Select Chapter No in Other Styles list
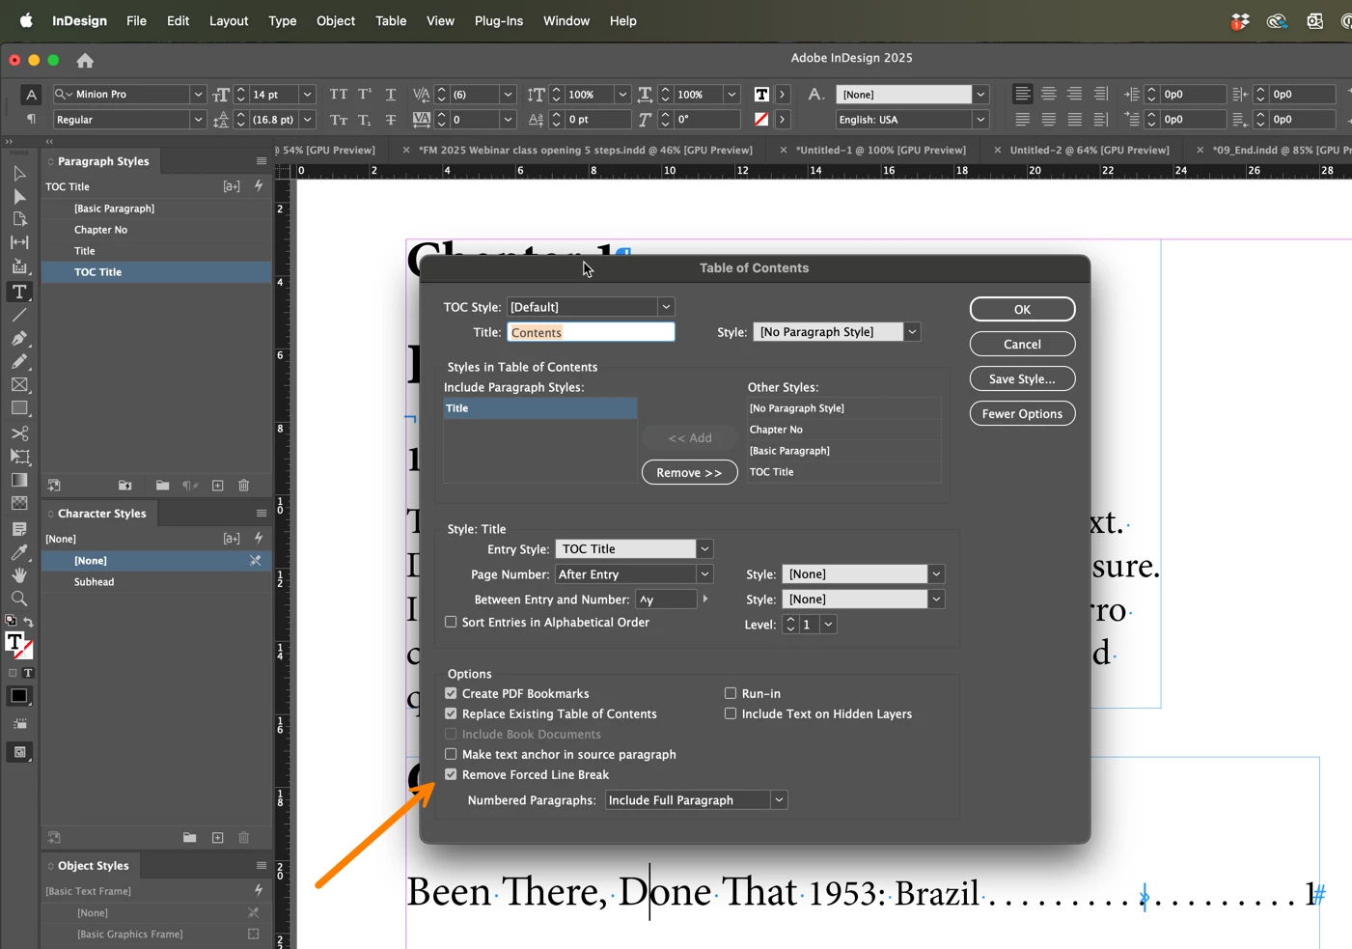The height and width of the screenshot is (949, 1352). [x=843, y=430]
